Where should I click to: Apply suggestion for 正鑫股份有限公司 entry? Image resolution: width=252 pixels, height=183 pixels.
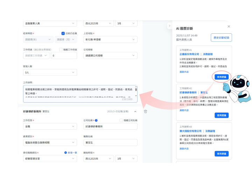pos(222,77)
